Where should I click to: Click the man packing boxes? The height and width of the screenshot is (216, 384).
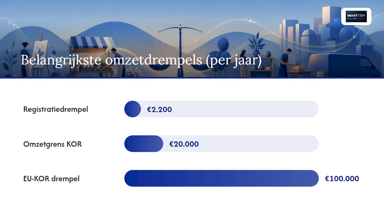click(x=285, y=62)
